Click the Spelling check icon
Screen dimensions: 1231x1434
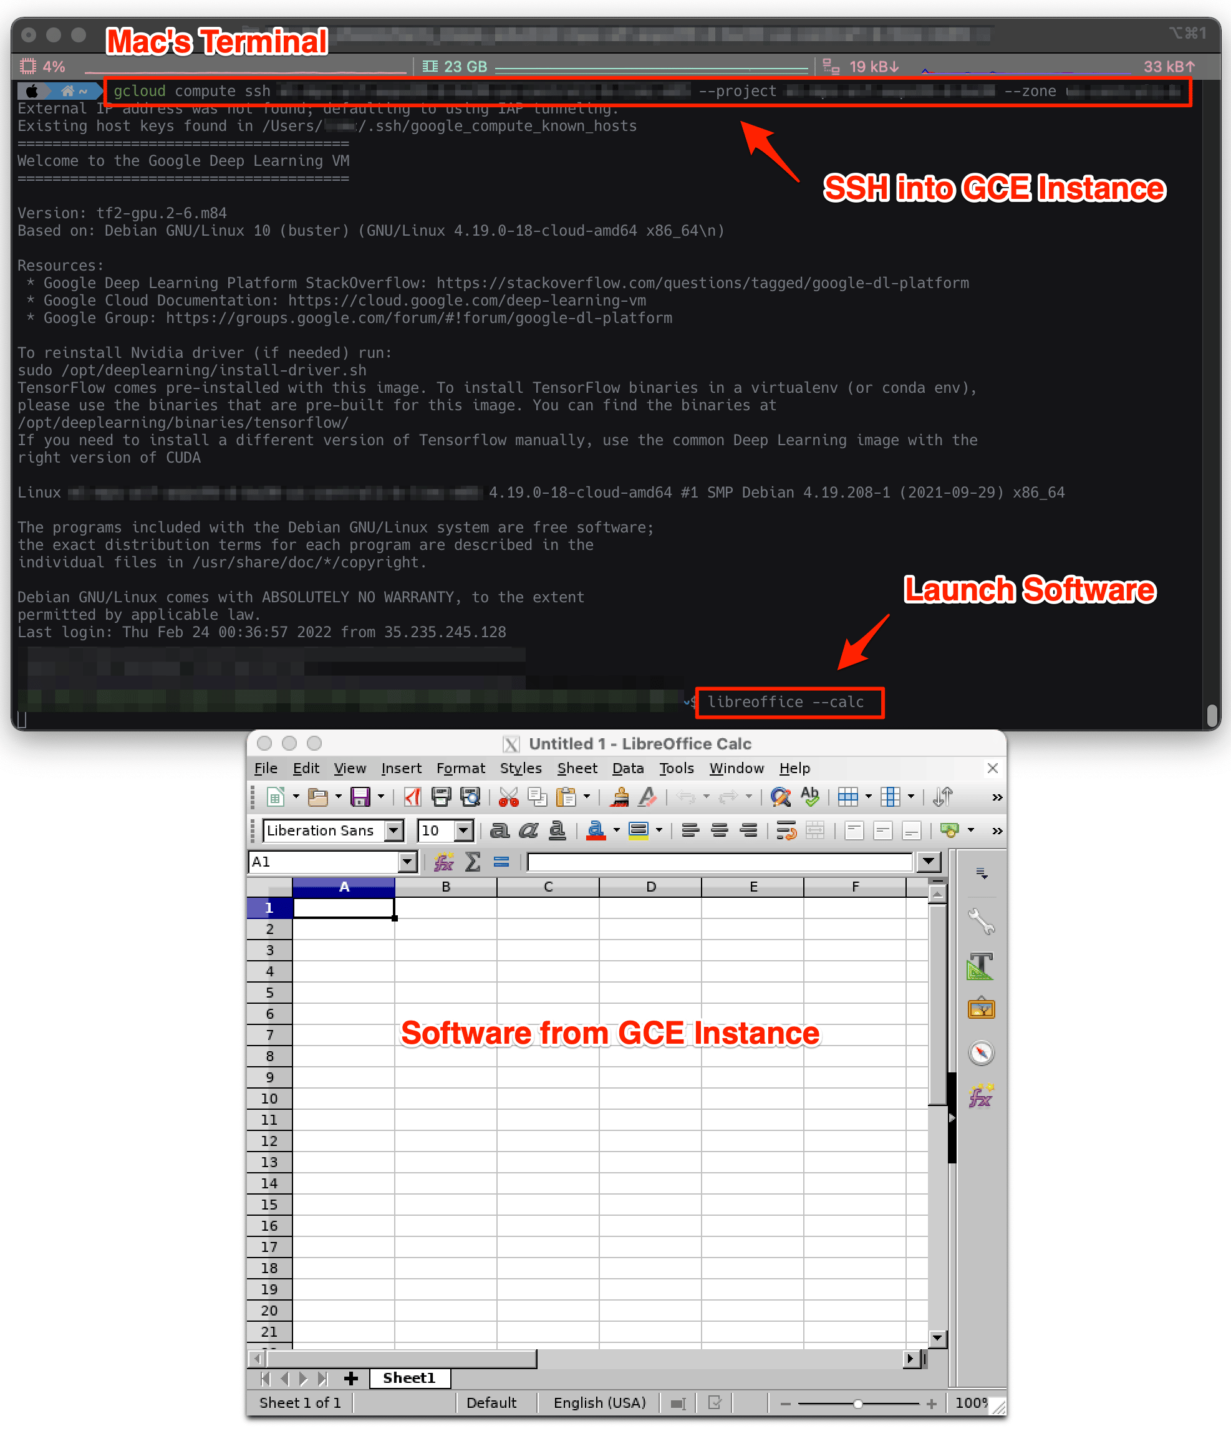coord(809,797)
